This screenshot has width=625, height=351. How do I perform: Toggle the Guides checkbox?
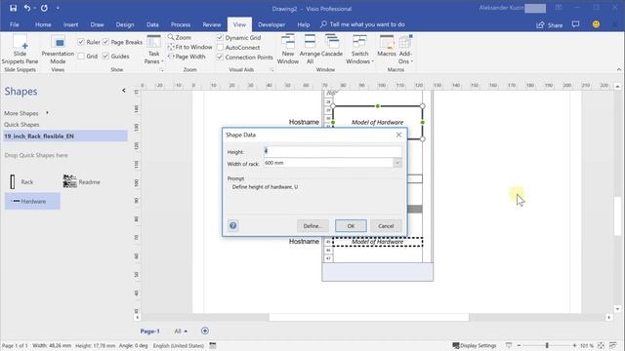(105, 57)
